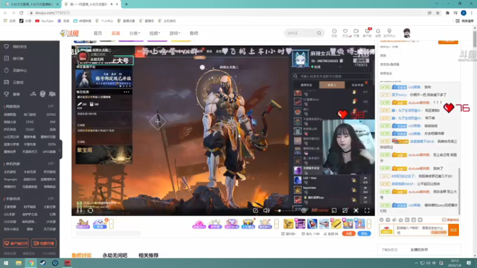Expand the middle activity icons arrow
The height and width of the screenshot is (268, 477).
277,224
